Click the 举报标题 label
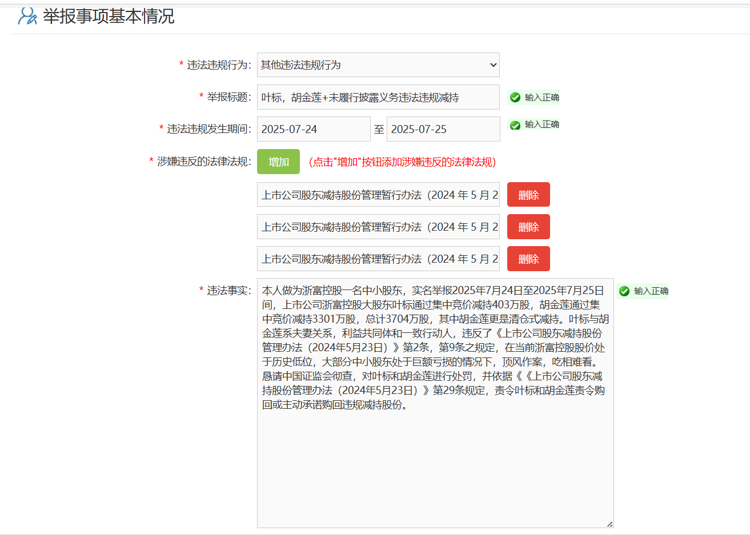The height and width of the screenshot is (535, 750). click(229, 97)
